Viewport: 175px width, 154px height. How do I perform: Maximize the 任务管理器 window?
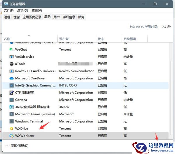(x=155, y=4)
